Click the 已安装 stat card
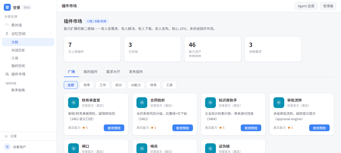 (152, 49)
